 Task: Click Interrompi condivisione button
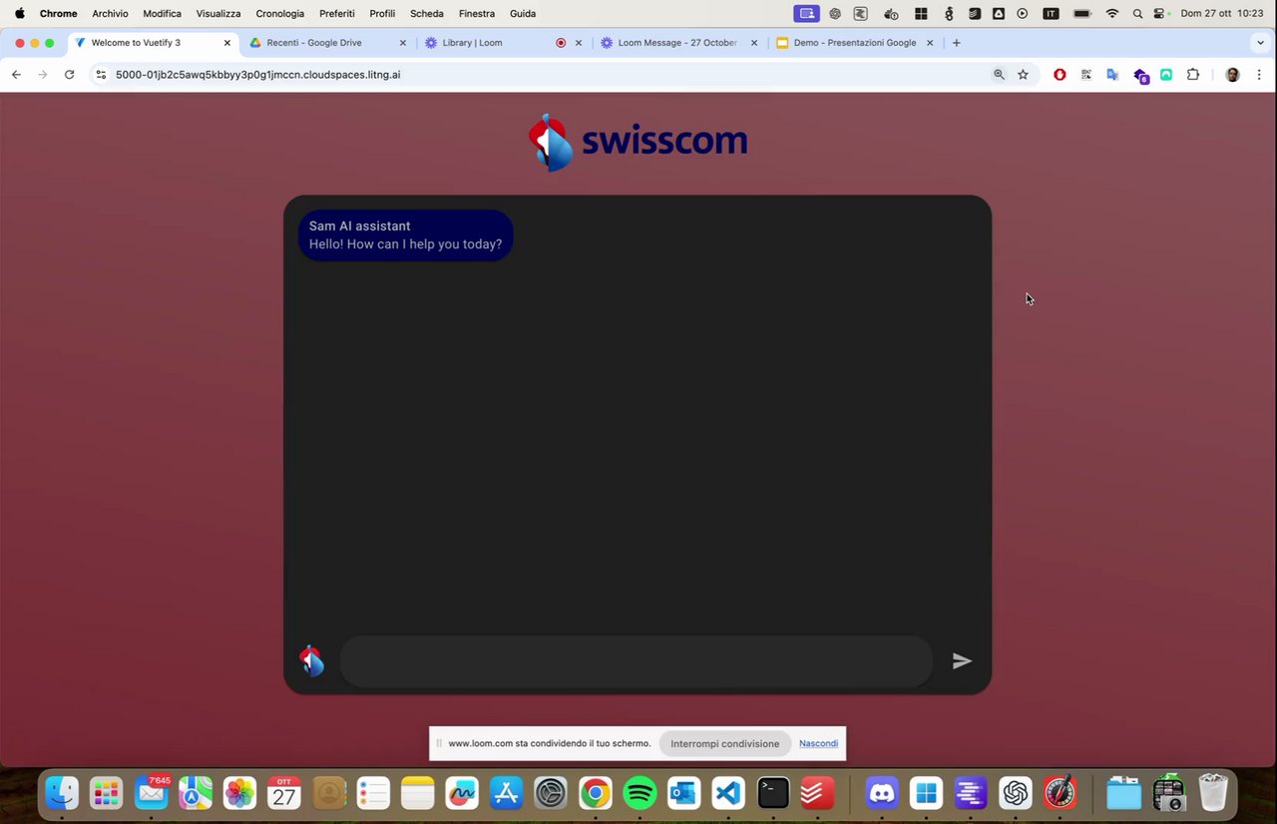[725, 744]
